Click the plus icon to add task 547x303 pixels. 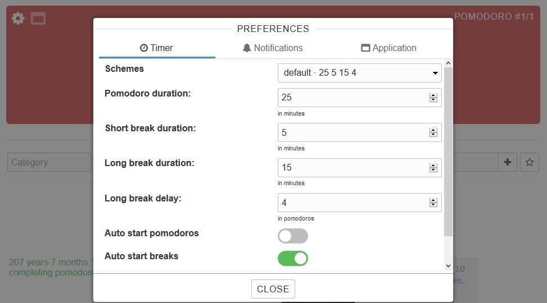508,162
